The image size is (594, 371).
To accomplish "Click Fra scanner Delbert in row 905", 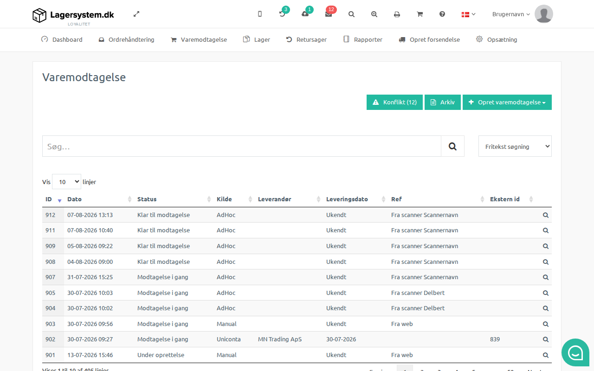I will pyautogui.click(x=418, y=293).
